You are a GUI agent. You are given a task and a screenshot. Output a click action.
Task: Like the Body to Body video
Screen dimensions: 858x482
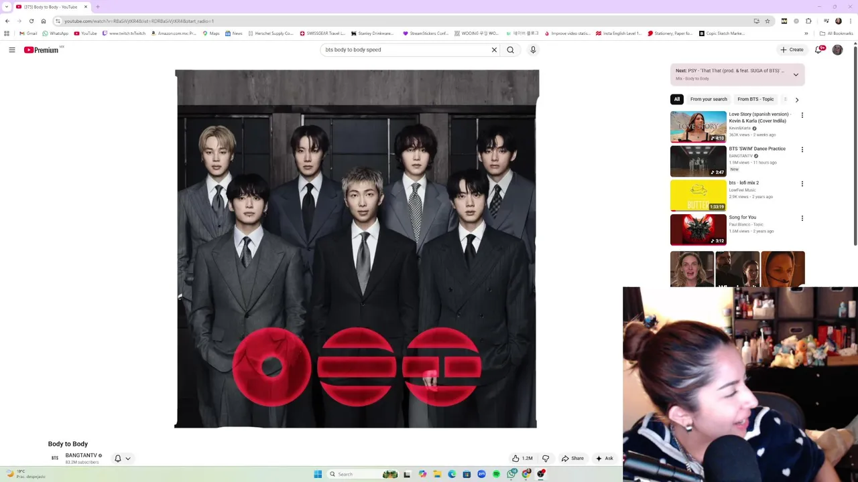pyautogui.click(x=522, y=459)
